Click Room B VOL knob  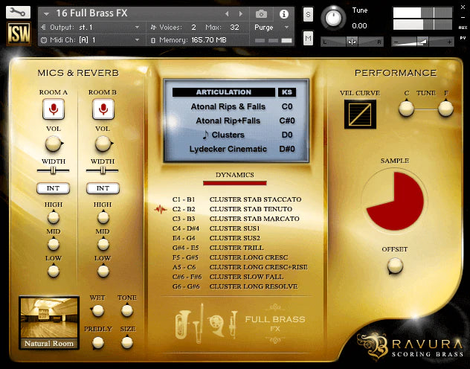pyautogui.click(x=103, y=144)
